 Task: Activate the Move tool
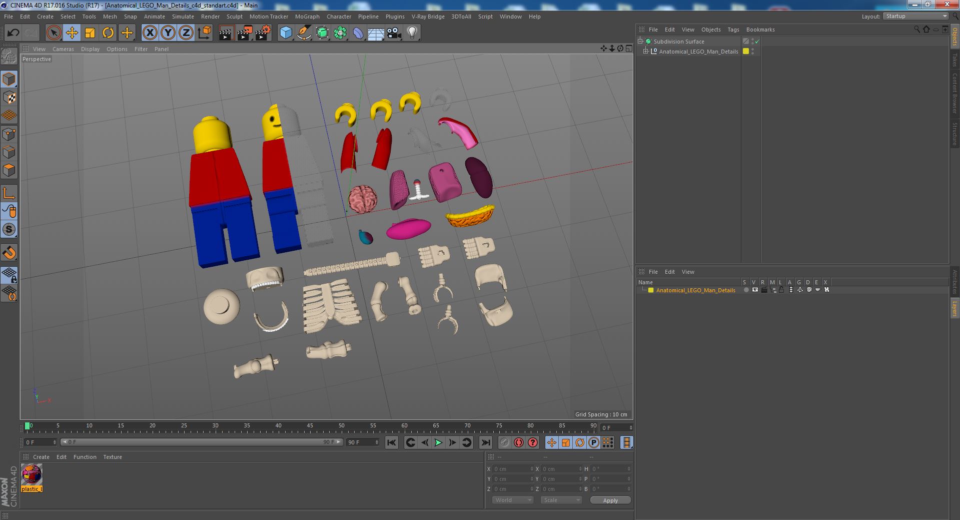pos(72,33)
